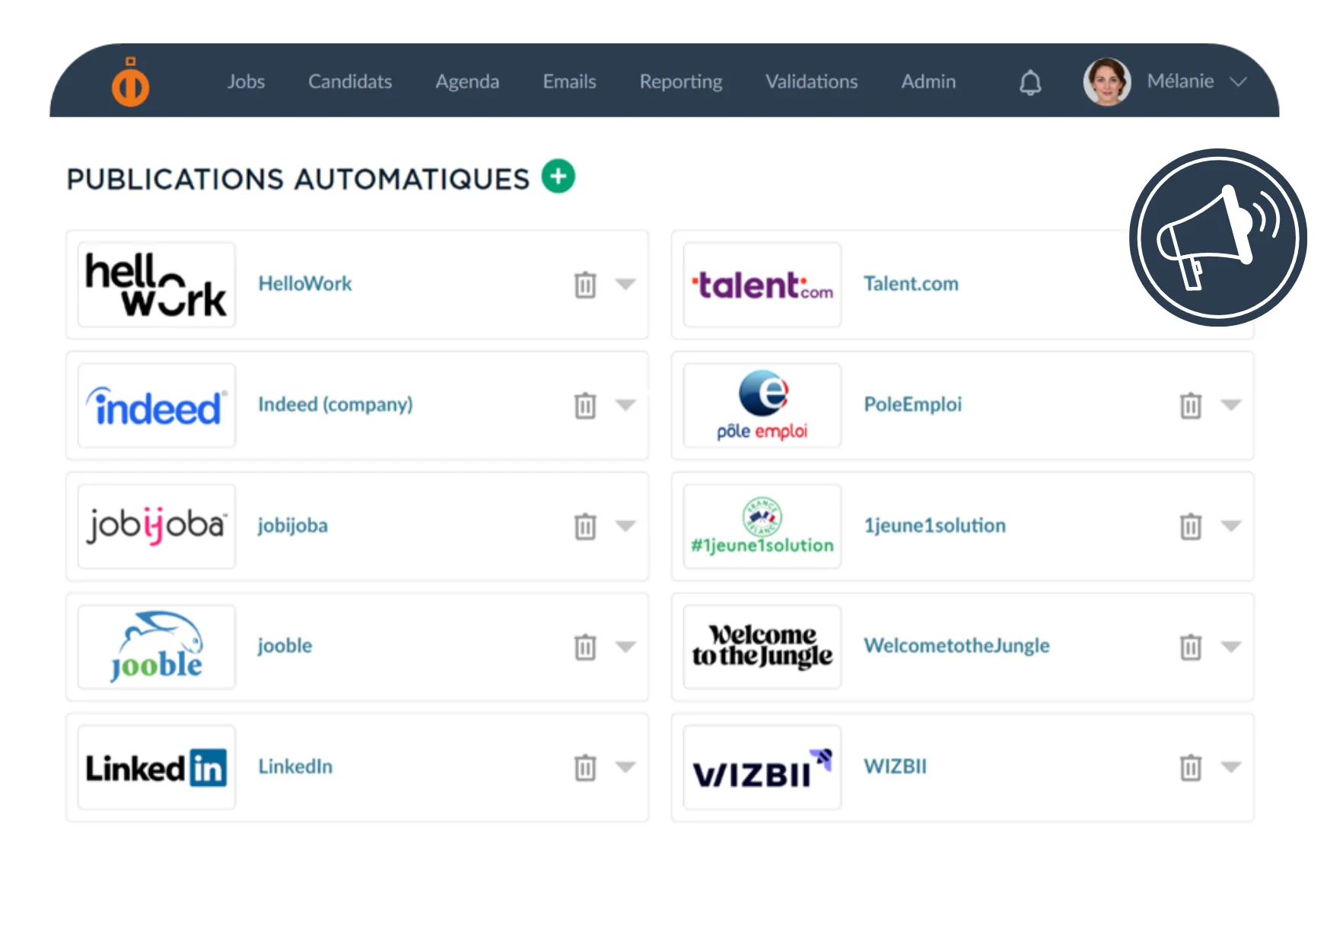1330x944 pixels.
Task: Delete the jooble publication
Action: [585, 647]
